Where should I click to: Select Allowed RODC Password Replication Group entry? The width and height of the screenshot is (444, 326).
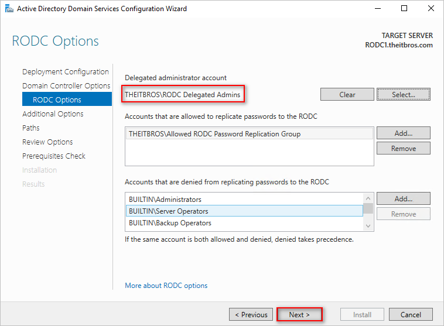pyautogui.click(x=249, y=134)
